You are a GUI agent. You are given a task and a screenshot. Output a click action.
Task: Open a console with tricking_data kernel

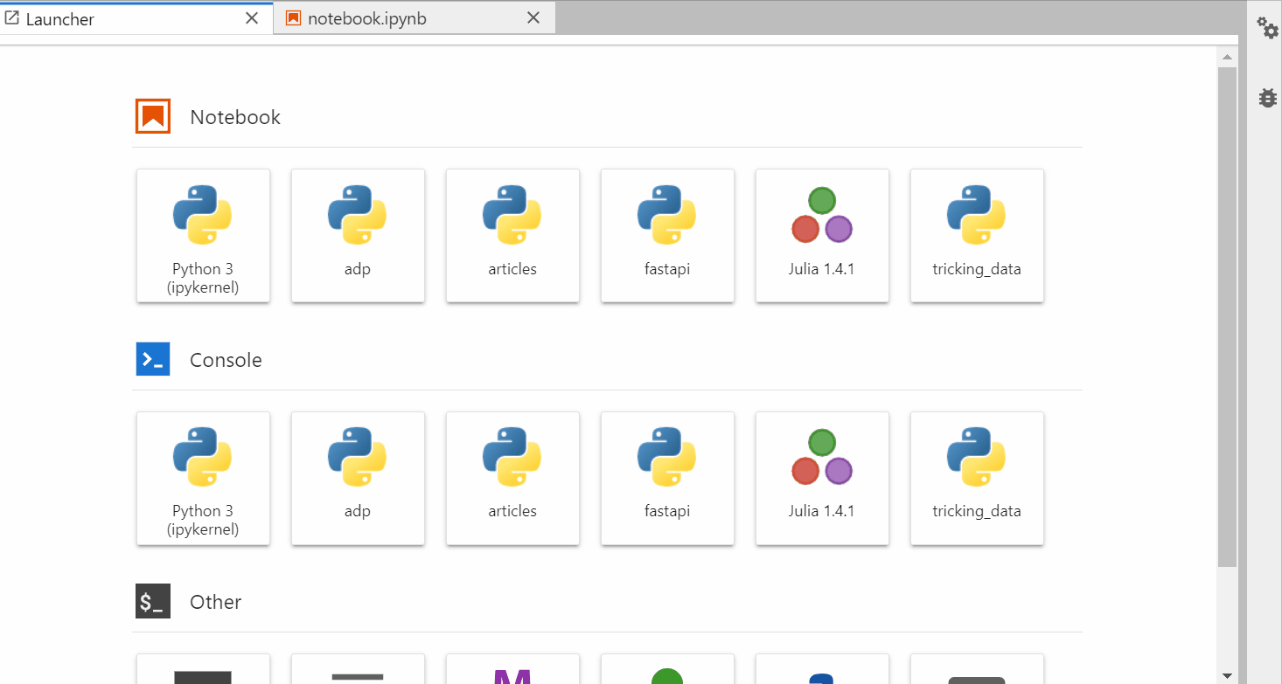click(x=977, y=479)
